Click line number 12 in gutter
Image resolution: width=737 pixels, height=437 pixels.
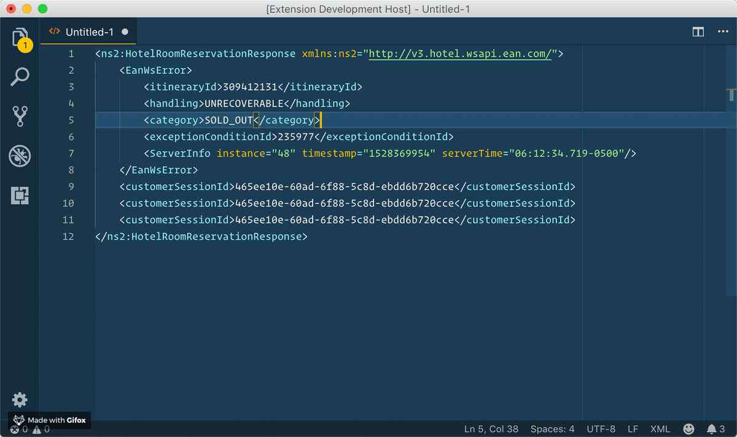pos(68,237)
